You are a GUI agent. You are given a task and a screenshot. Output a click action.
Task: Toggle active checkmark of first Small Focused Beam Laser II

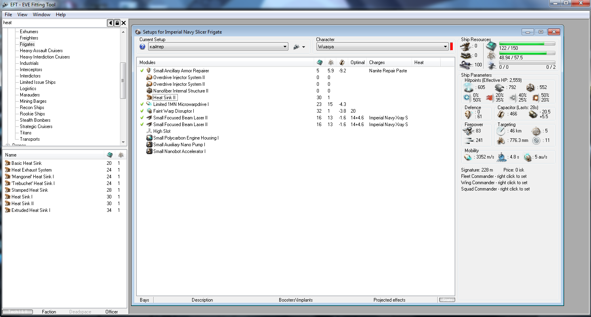(142, 118)
